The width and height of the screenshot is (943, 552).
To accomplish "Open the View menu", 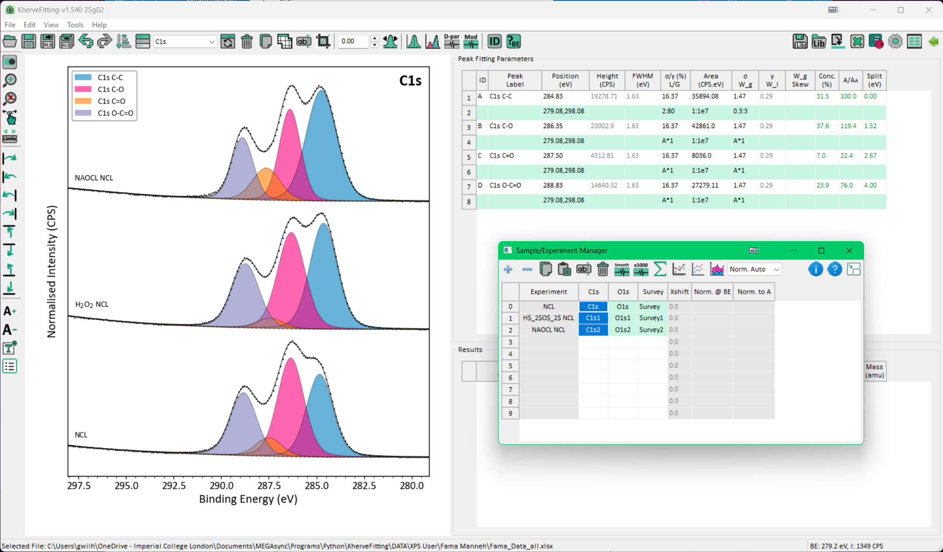I will click(x=51, y=25).
